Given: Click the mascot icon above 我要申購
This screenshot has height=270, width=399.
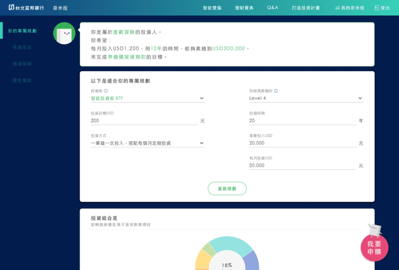Looking at the screenshot, I should tap(375, 230).
